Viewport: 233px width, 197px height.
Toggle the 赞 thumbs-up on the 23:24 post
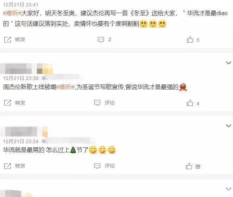click(x=189, y=166)
